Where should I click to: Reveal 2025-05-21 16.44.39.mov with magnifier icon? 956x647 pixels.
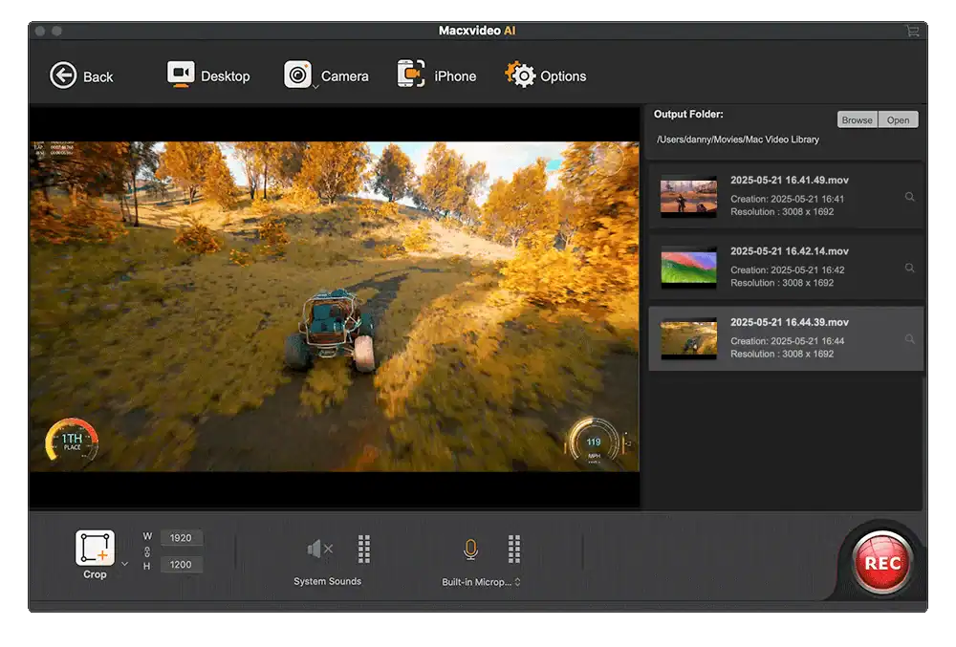click(x=909, y=339)
